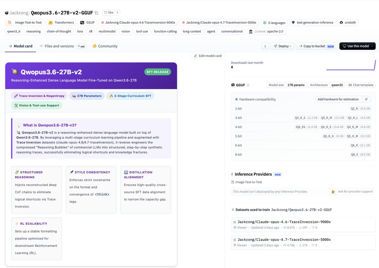Open Image-Text-to-Text under Inference Providers
This screenshot has height=268, width=379.
coord(246,182)
